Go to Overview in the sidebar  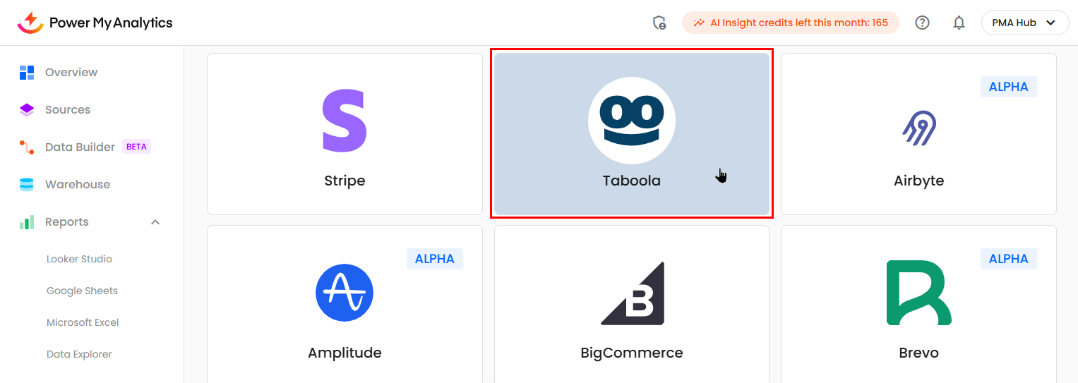71,72
